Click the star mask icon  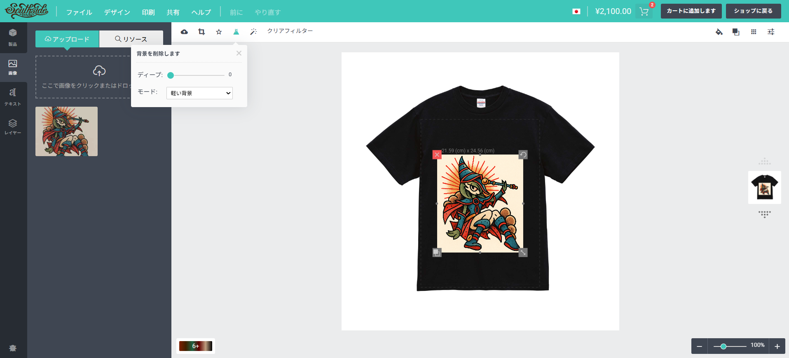coord(219,32)
